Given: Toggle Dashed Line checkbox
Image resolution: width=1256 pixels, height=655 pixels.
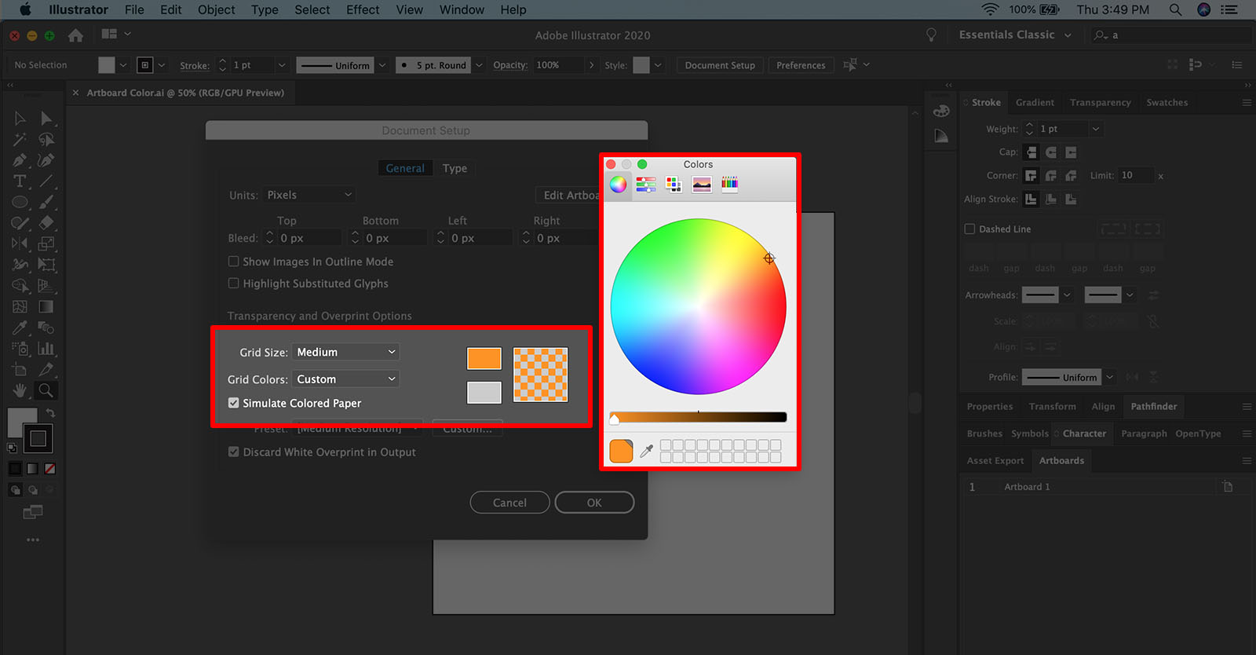Looking at the screenshot, I should [x=970, y=229].
